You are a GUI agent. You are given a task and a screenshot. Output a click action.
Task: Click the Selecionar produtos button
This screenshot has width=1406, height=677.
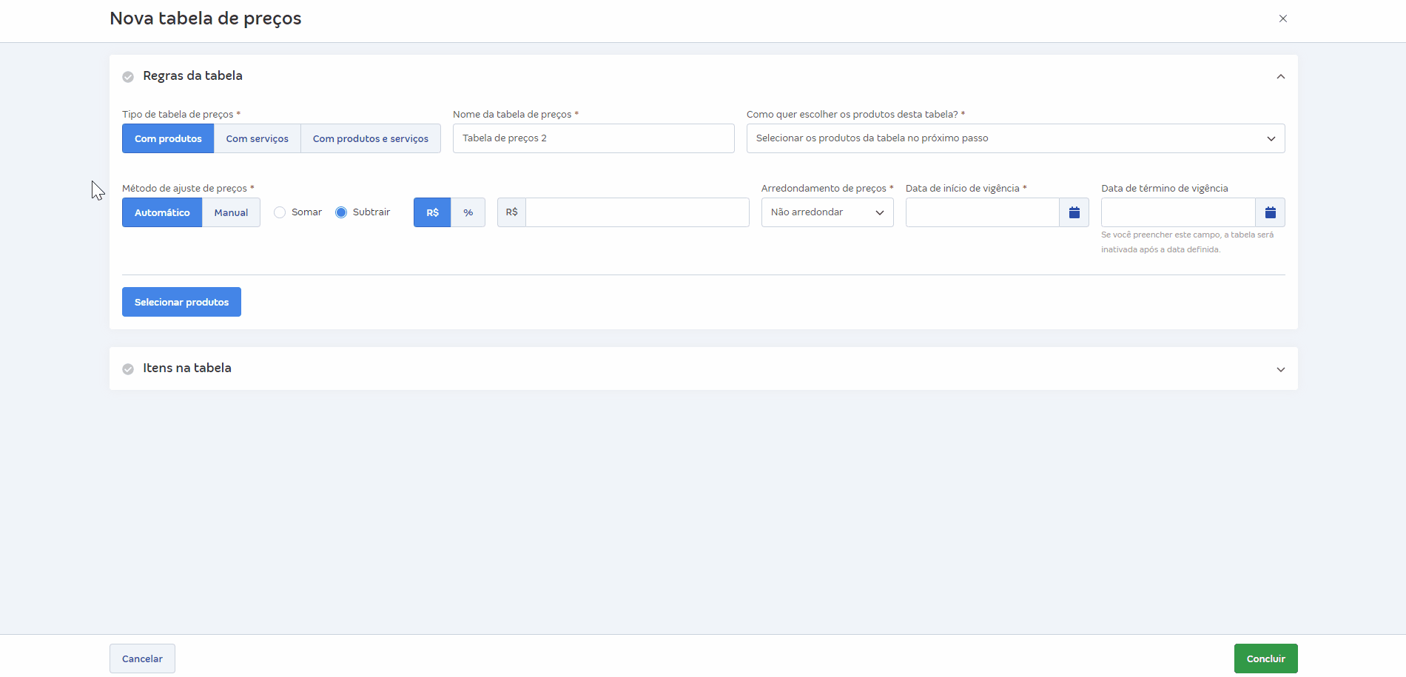pyautogui.click(x=181, y=302)
